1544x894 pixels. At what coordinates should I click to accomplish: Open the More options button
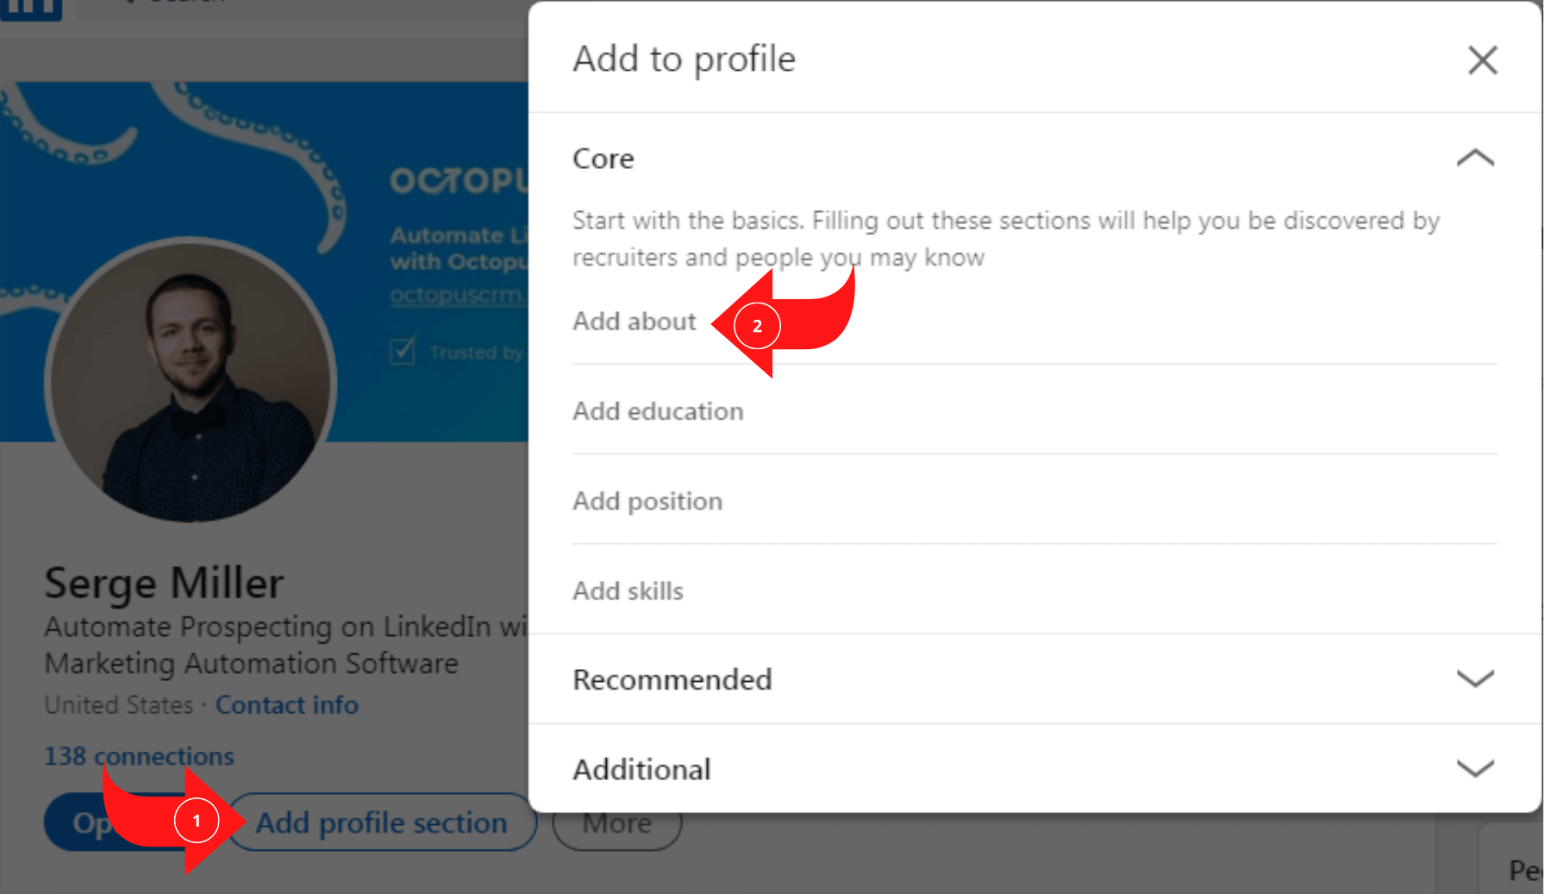(616, 822)
